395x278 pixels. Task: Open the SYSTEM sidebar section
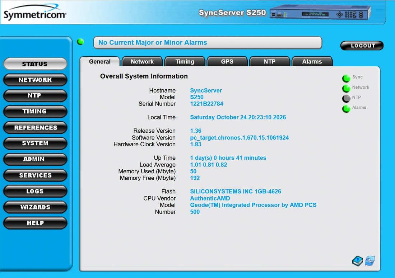tap(35, 143)
